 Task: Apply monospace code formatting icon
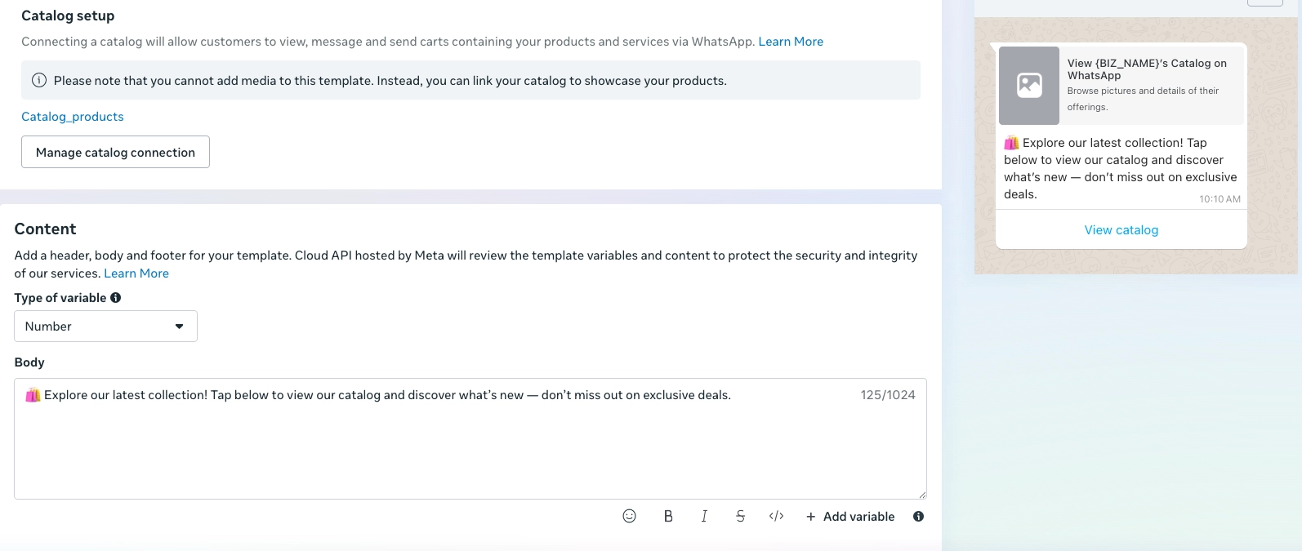(776, 516)
